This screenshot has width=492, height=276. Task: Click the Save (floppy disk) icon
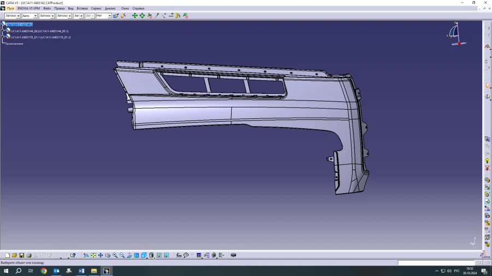click(22, 255)
